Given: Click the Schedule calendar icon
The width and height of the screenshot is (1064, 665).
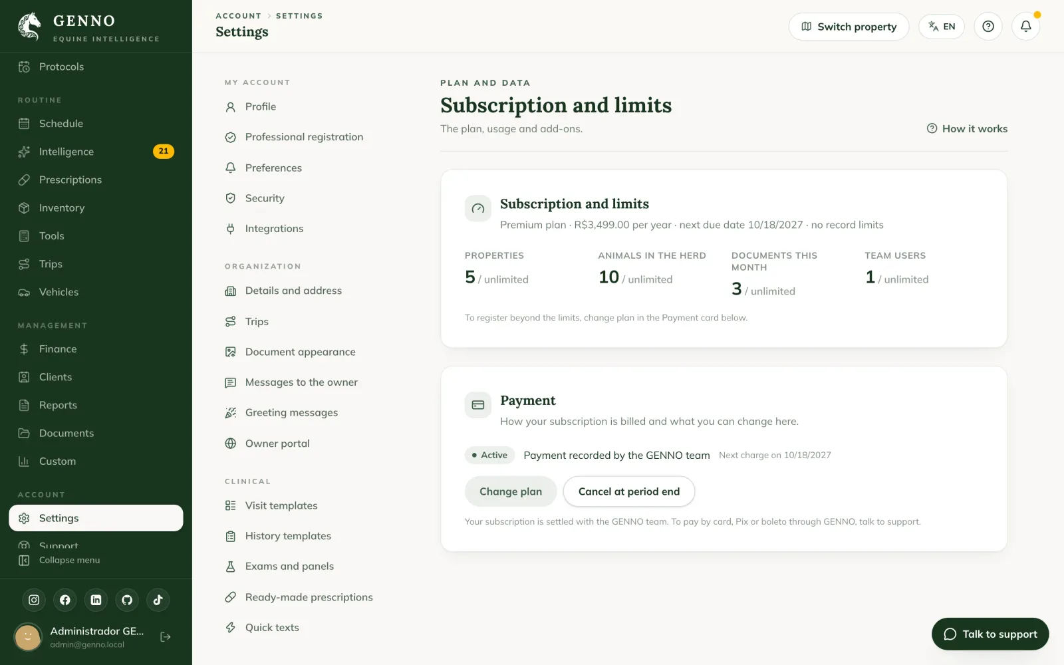Looking at the screenshot, I should (x=24, y=124).
